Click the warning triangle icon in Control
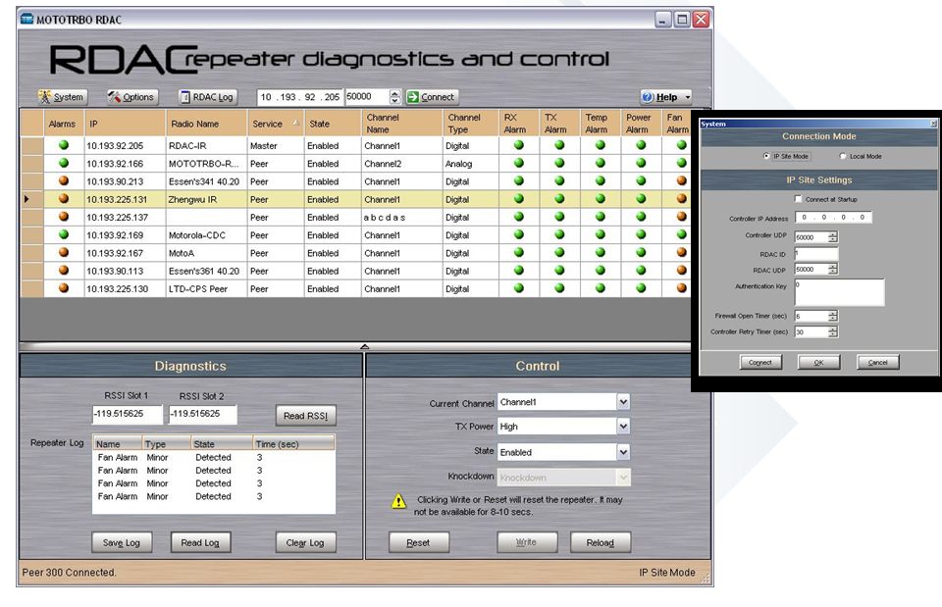Screen dimensions: 942x607 coord(399,501)
